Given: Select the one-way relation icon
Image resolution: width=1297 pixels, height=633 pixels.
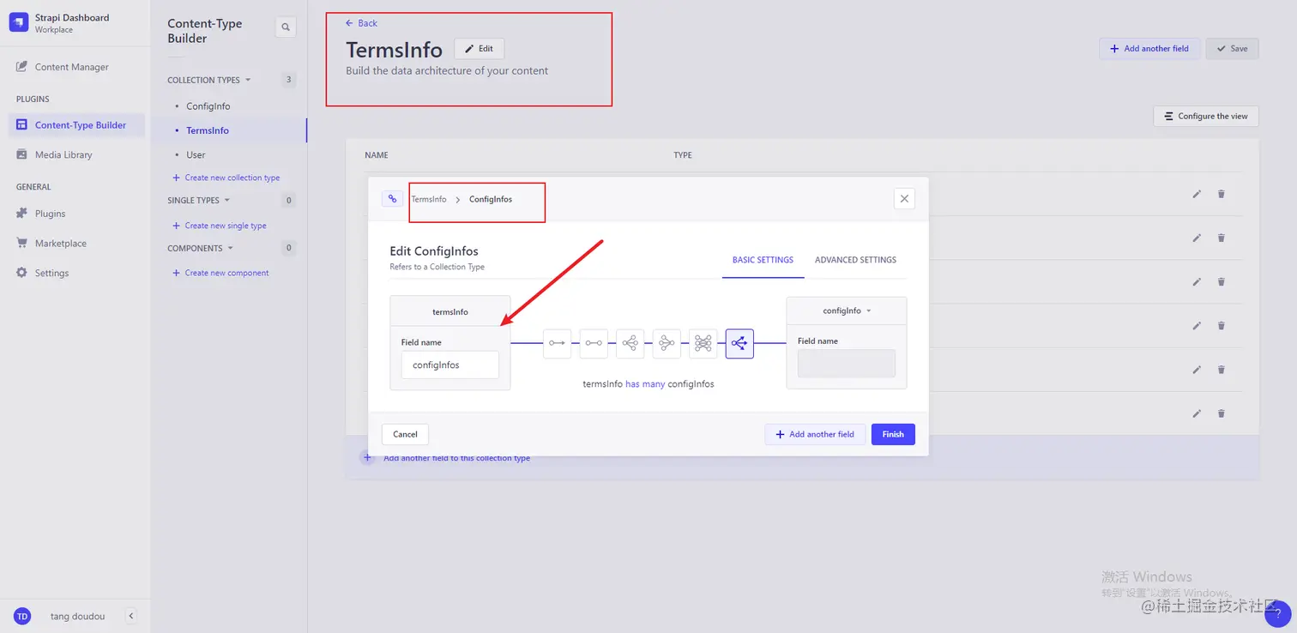Looking at the screenshot, I should pos(558,343).
